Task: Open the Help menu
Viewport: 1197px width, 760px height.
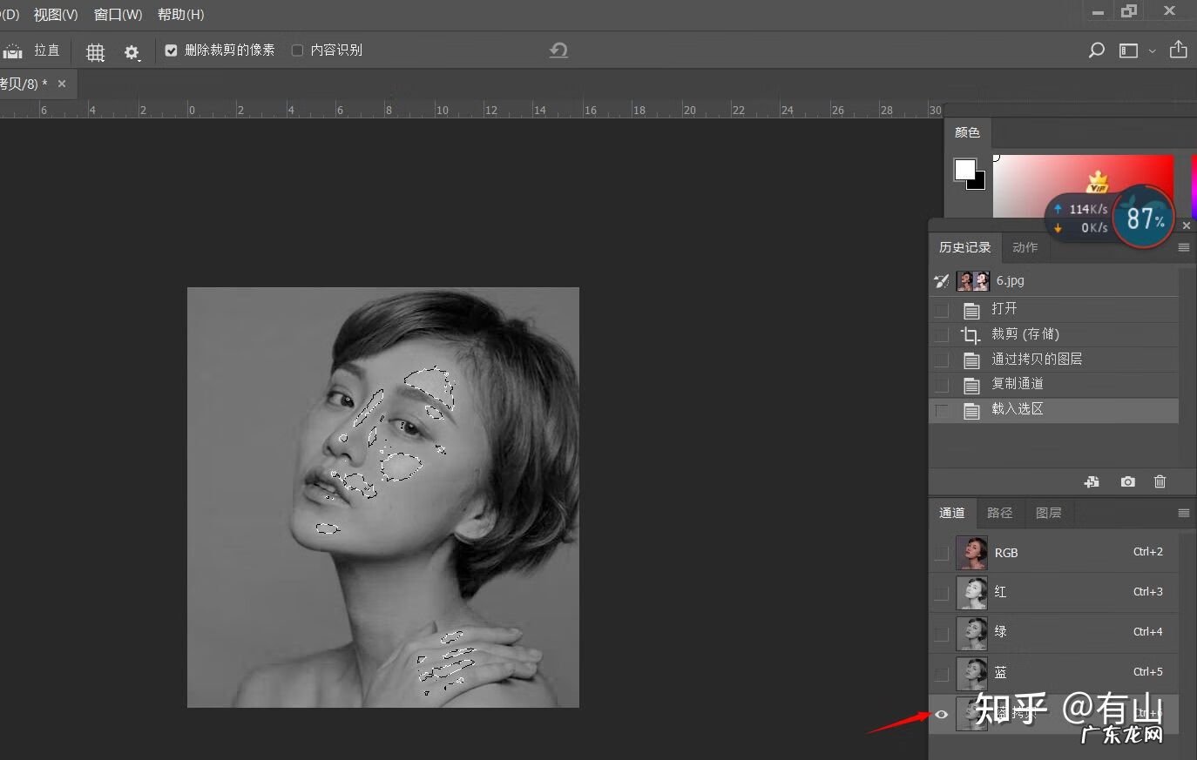Action: pyautogui.click(x=180, y=15)
